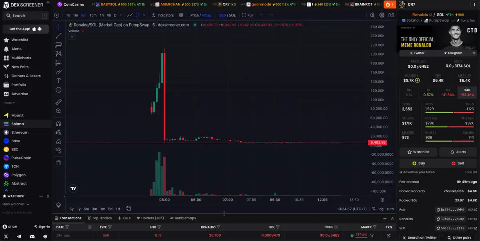
Task: Open the Bubblemaps tab
Action: coord(183,218)
